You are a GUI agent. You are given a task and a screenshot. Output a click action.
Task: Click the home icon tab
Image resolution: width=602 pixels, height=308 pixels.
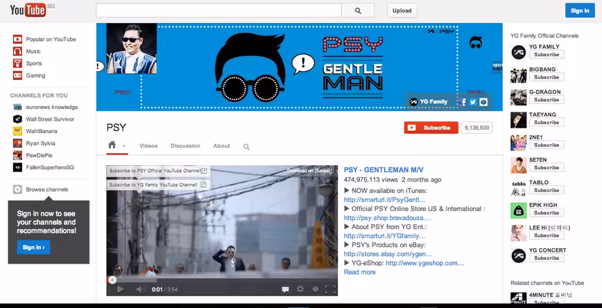112,145
